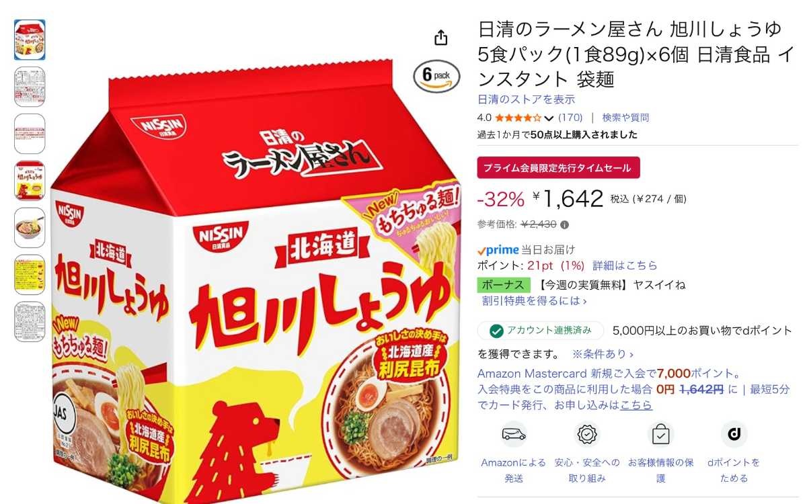
Task: Click info icon next to 参考価格
Action: tap(565, 224)
